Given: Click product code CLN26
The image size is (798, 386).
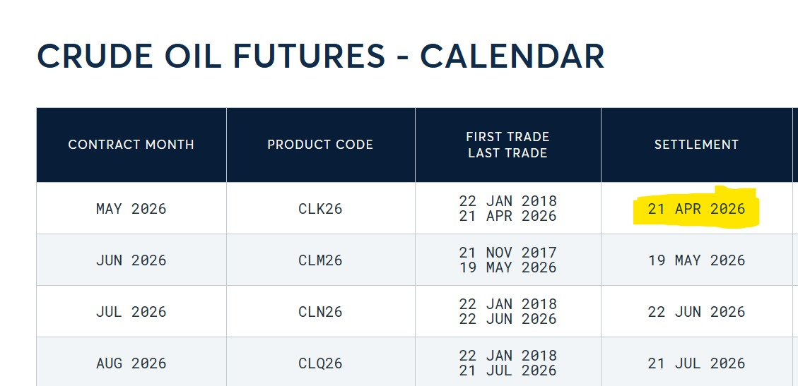Looking at the screenshot, I should pyautogui.click(x=320, y=312).
